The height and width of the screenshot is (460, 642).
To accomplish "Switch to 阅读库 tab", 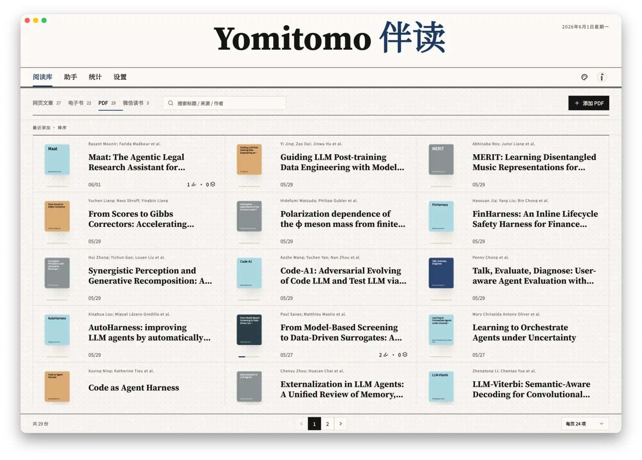I will click(43, 77).
